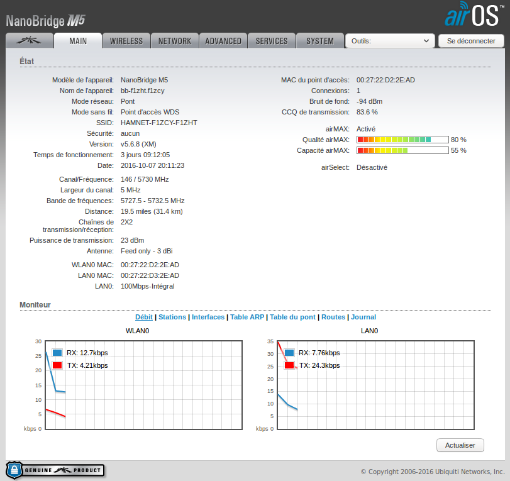Screen dimensions: 510x481
Task: Select LAN0 speed 100Mbps-Intégral
Action: [147, 286]
